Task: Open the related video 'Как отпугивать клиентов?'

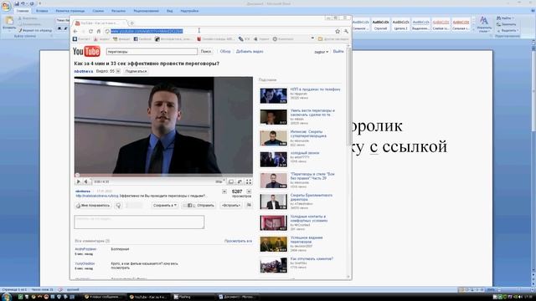Action: point(312,258)
